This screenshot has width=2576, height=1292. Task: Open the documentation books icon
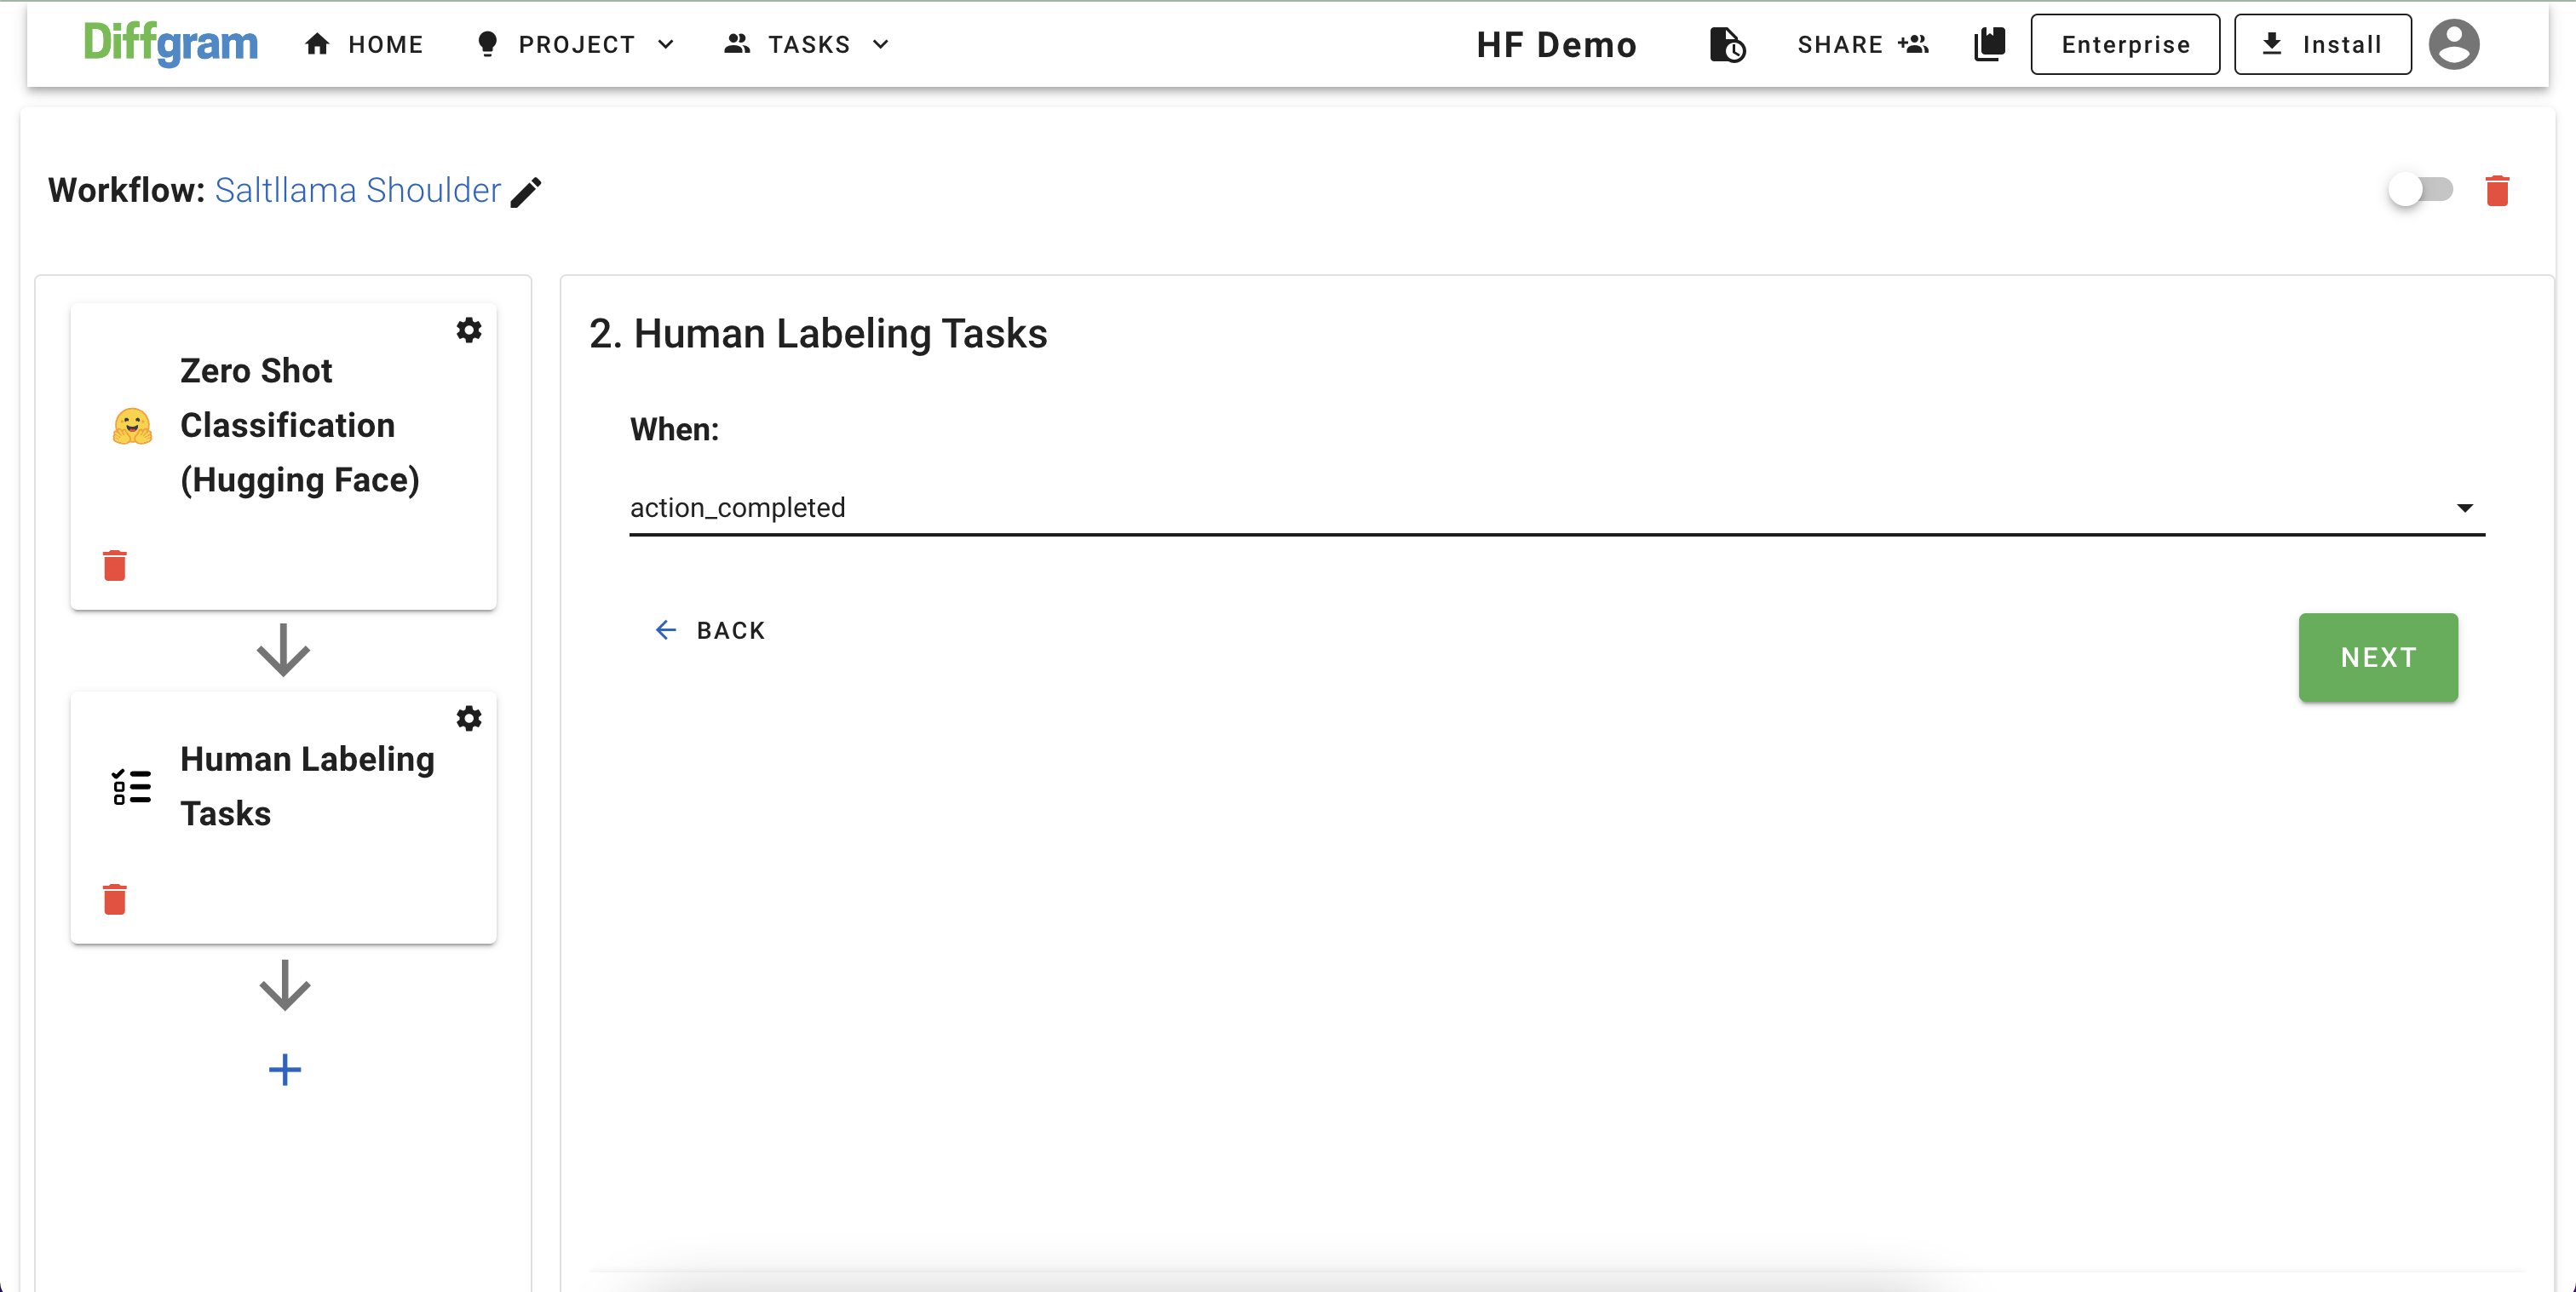tap(1989, 44)
